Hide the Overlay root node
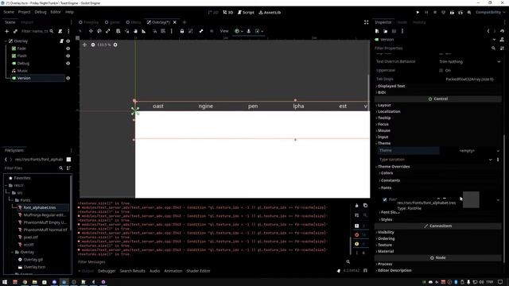509x286 pixels. pos(68,41)
